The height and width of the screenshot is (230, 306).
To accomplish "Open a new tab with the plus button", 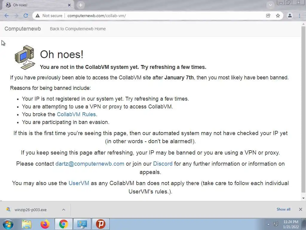I will [x=81, y=5].
